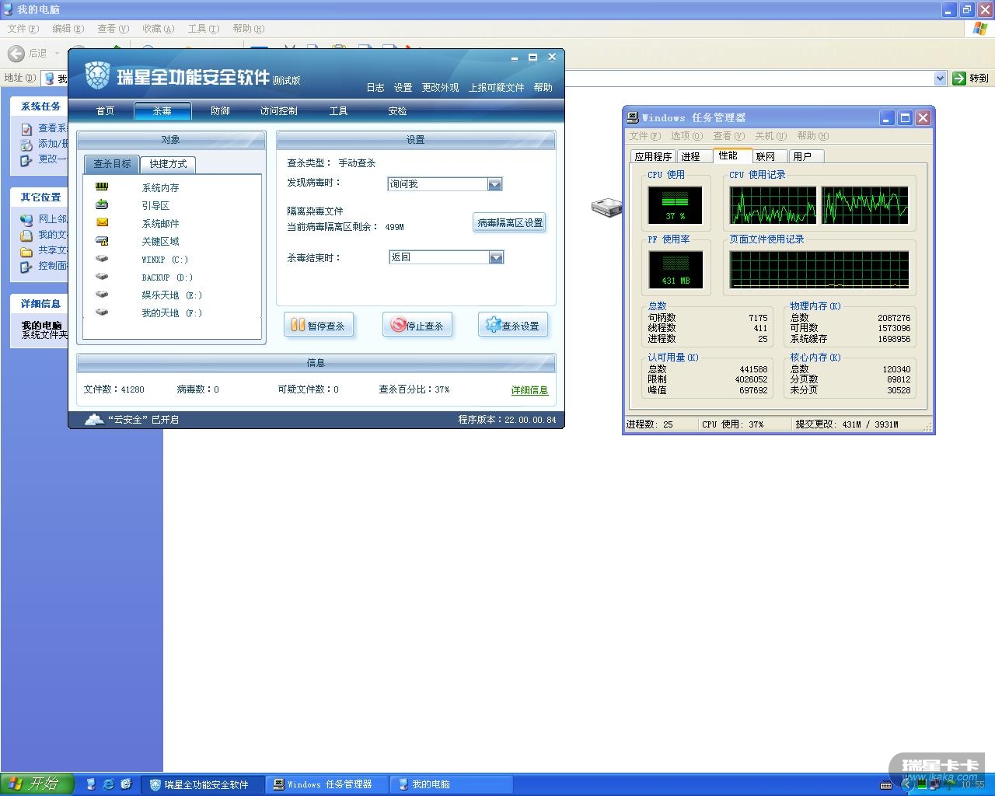Switch to the 访问控制 tab

click(278, 110)
